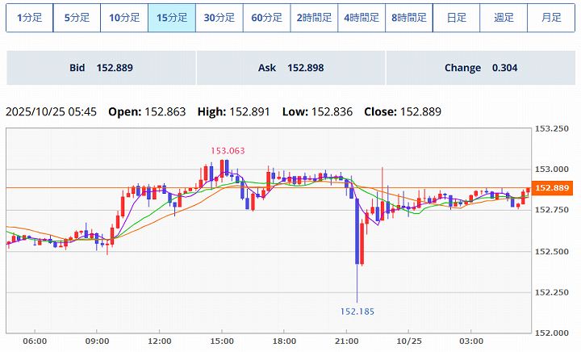
Task: Open the 8時間足 interval tab
Action: (x=409, y=17)
